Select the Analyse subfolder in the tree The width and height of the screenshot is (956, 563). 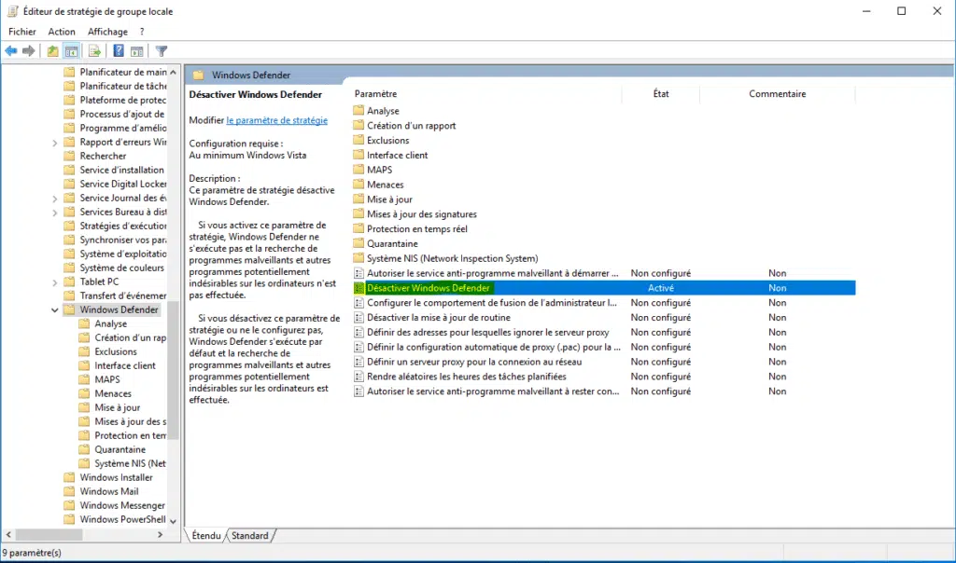point(110,323)
